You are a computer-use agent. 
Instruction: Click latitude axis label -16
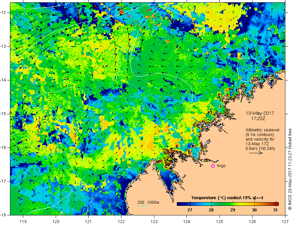3,148
